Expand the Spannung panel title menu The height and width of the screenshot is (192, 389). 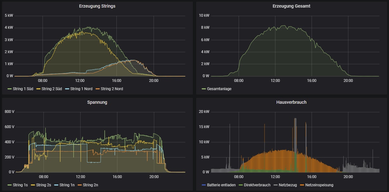(97, 102)
